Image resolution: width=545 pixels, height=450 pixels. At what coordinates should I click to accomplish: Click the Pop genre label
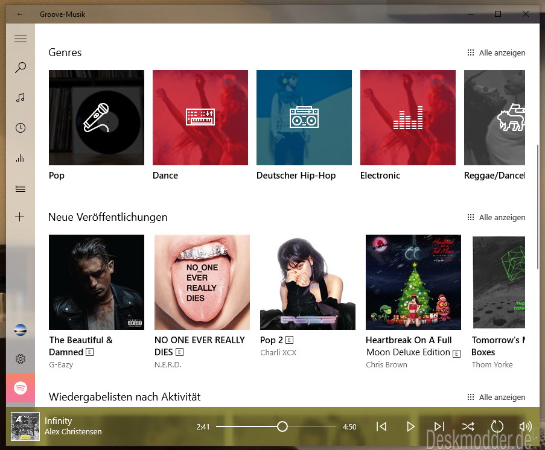57,176
